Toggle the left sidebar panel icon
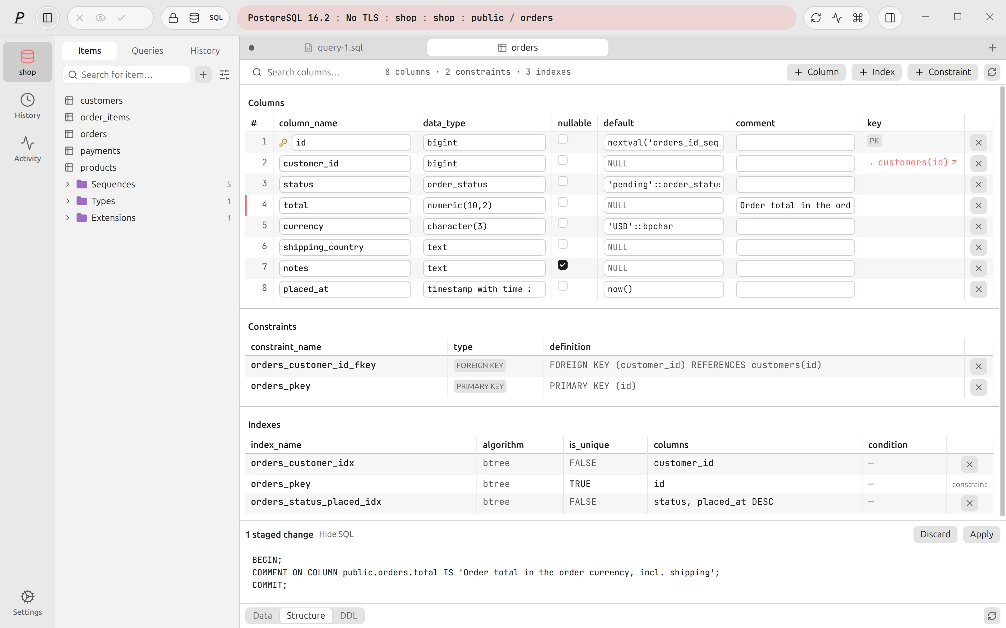 48,18
